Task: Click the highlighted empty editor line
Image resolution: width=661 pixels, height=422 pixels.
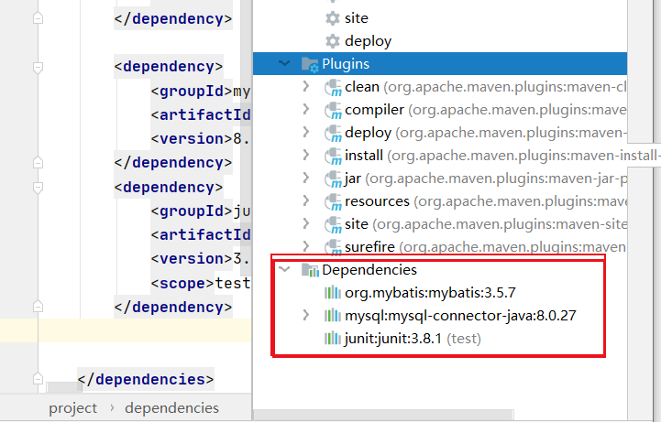Action: pyautogui.click(x=126, y=330)
